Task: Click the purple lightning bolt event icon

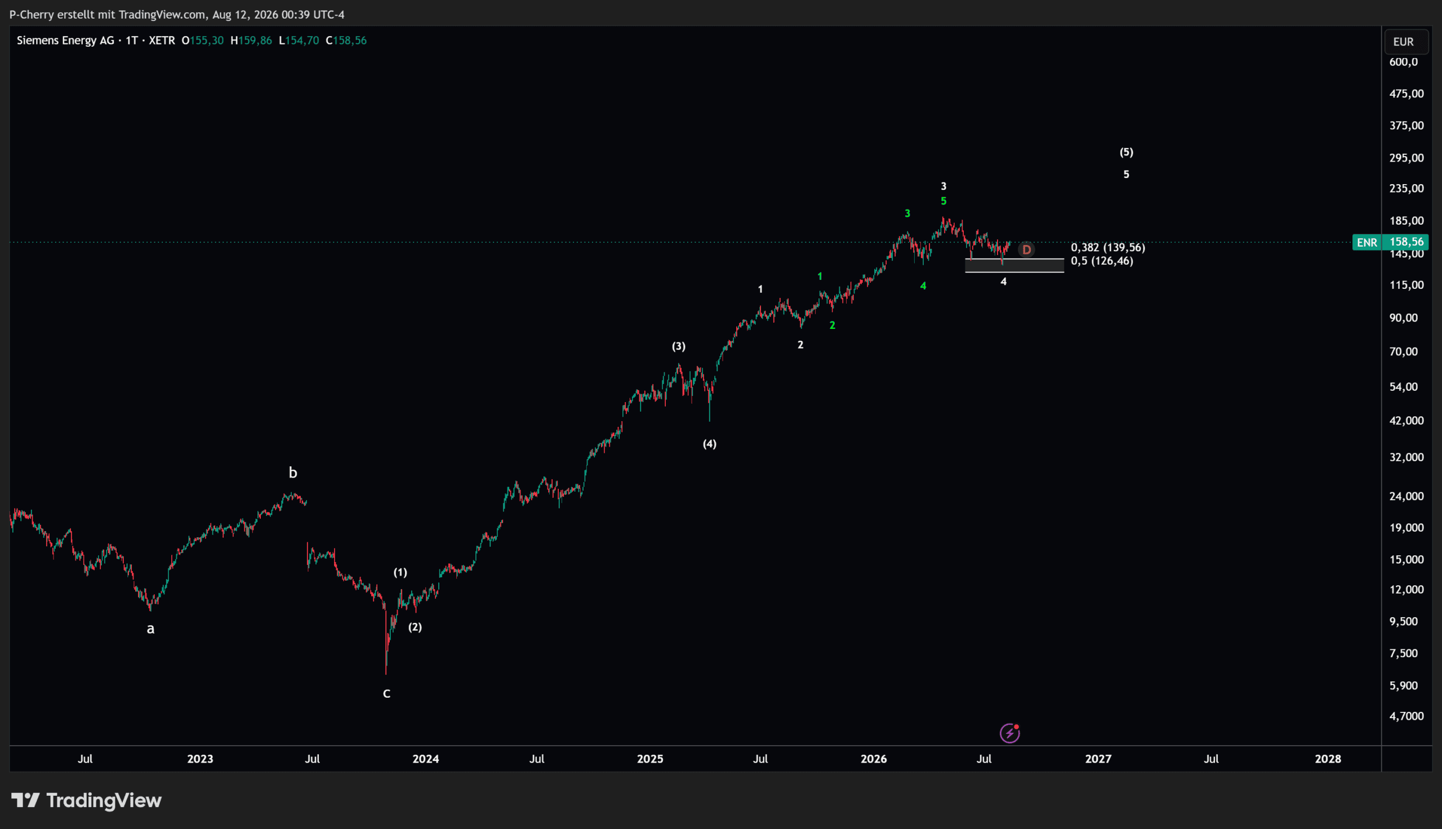Action: tap(1010, 733)
